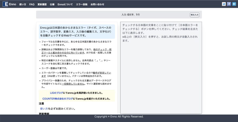This screenshot has height=122, width=238.
Task: Click the Enno.jpは日本語のあからさまなエラー intro box
Action: pyautogui.click(x=77, y=31)
